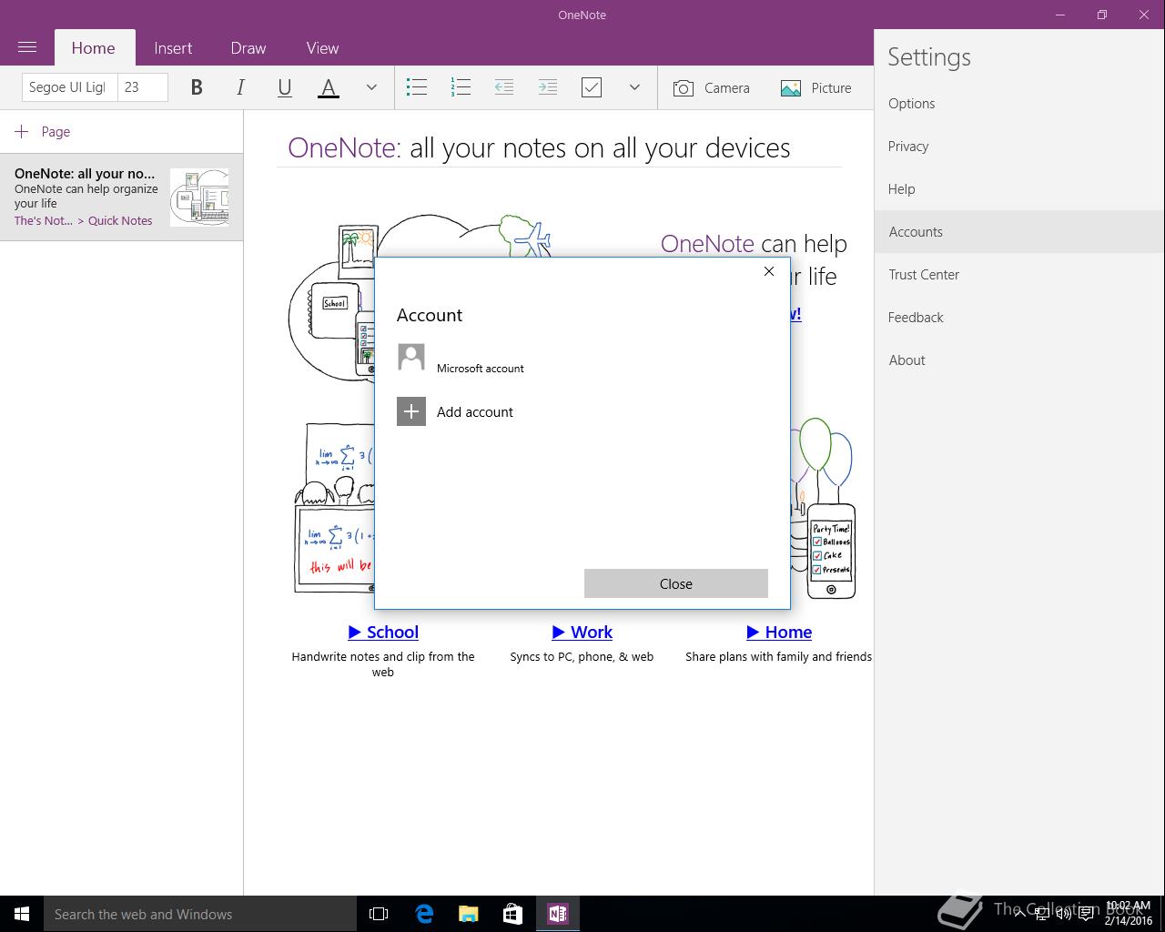
Task: Add a new Page
Action: coord(43,132)
